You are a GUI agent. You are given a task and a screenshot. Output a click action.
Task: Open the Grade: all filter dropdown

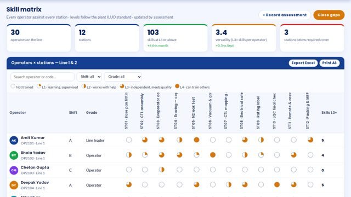pyautogui.click(x=123, y=77)
